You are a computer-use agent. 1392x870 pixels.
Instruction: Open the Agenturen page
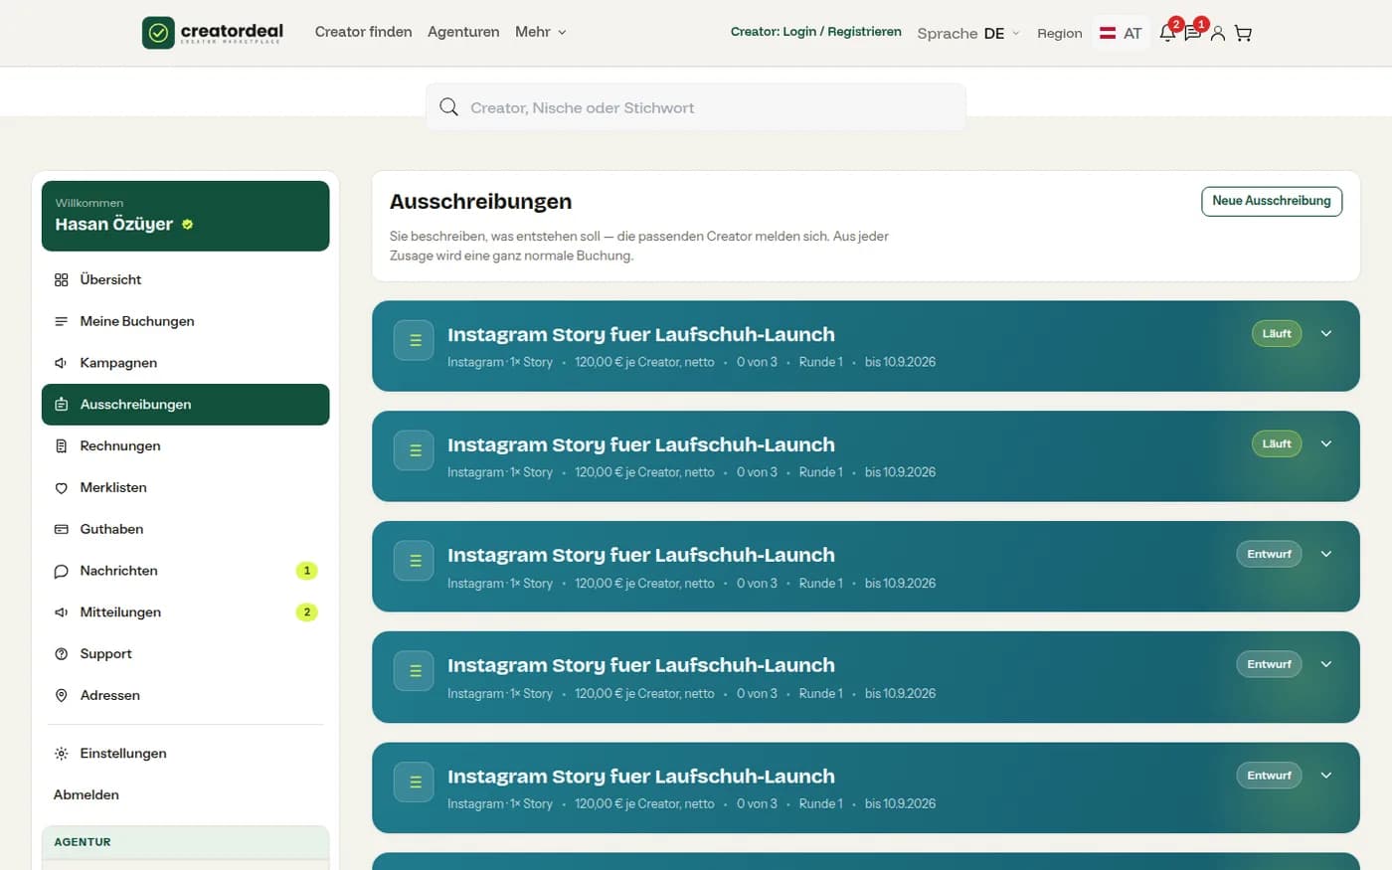[463, 32]
